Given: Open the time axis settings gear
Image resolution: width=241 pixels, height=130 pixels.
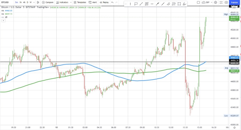Looking at the screenshot, I should pyautogui.click(x=234, y=128).
